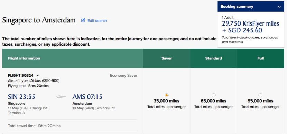
Task: Click the SIN 23:55 departure time
Action: (21, 96)
